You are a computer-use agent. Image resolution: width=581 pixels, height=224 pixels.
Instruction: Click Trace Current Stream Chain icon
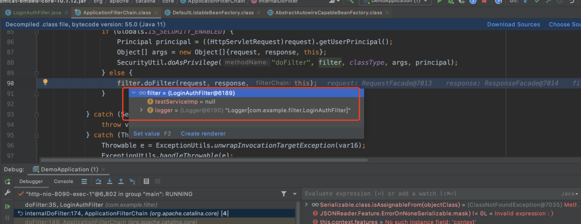click(x=158, y=182)
